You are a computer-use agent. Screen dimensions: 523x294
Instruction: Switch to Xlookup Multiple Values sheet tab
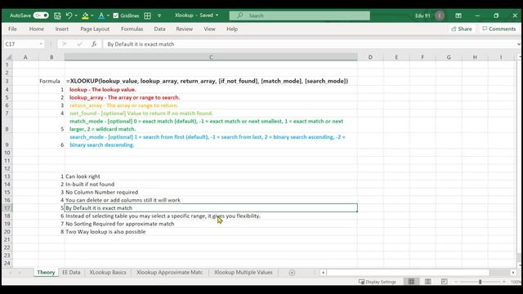click(244, 272)
